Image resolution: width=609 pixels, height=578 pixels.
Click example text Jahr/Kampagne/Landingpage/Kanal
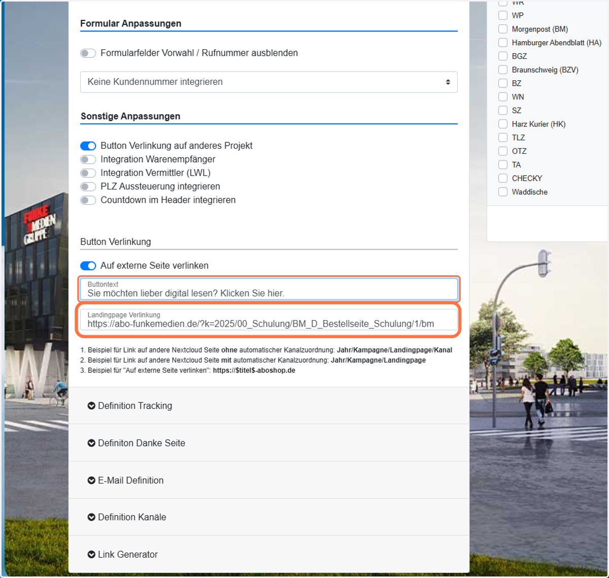click(x=394, y=350)
